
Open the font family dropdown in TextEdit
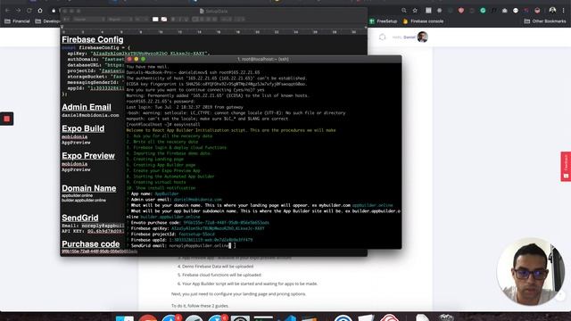click(88, 19)
